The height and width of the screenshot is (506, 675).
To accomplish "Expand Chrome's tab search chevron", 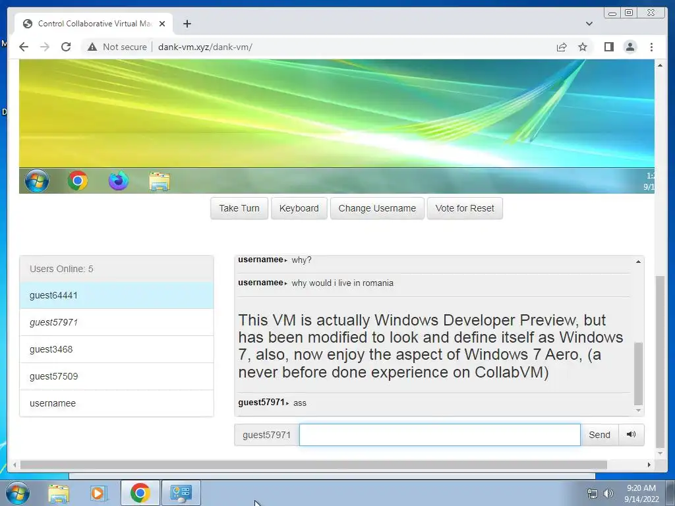I will pyautogui.click(x=589, y=24).
